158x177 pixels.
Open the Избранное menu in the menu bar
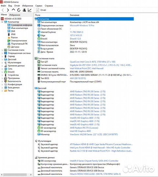pos(28,6)
